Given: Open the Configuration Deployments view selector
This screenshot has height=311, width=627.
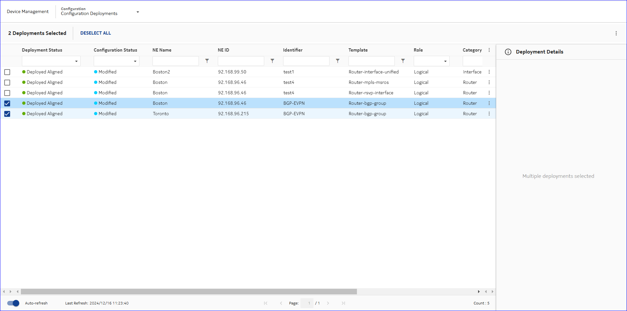Looking at the screenshot, I should 137,12.
